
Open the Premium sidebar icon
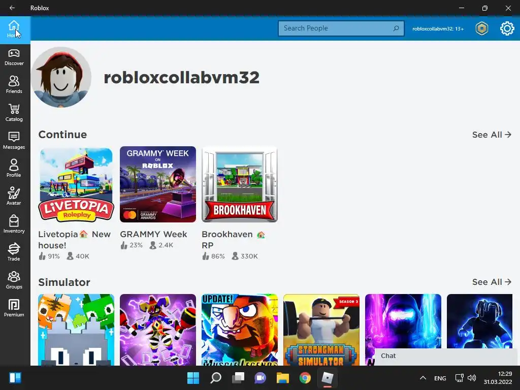pyautogui.click(x=14, y=308)
